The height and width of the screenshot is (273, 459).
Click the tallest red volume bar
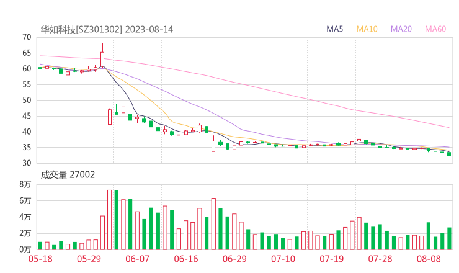click(110, 220)
